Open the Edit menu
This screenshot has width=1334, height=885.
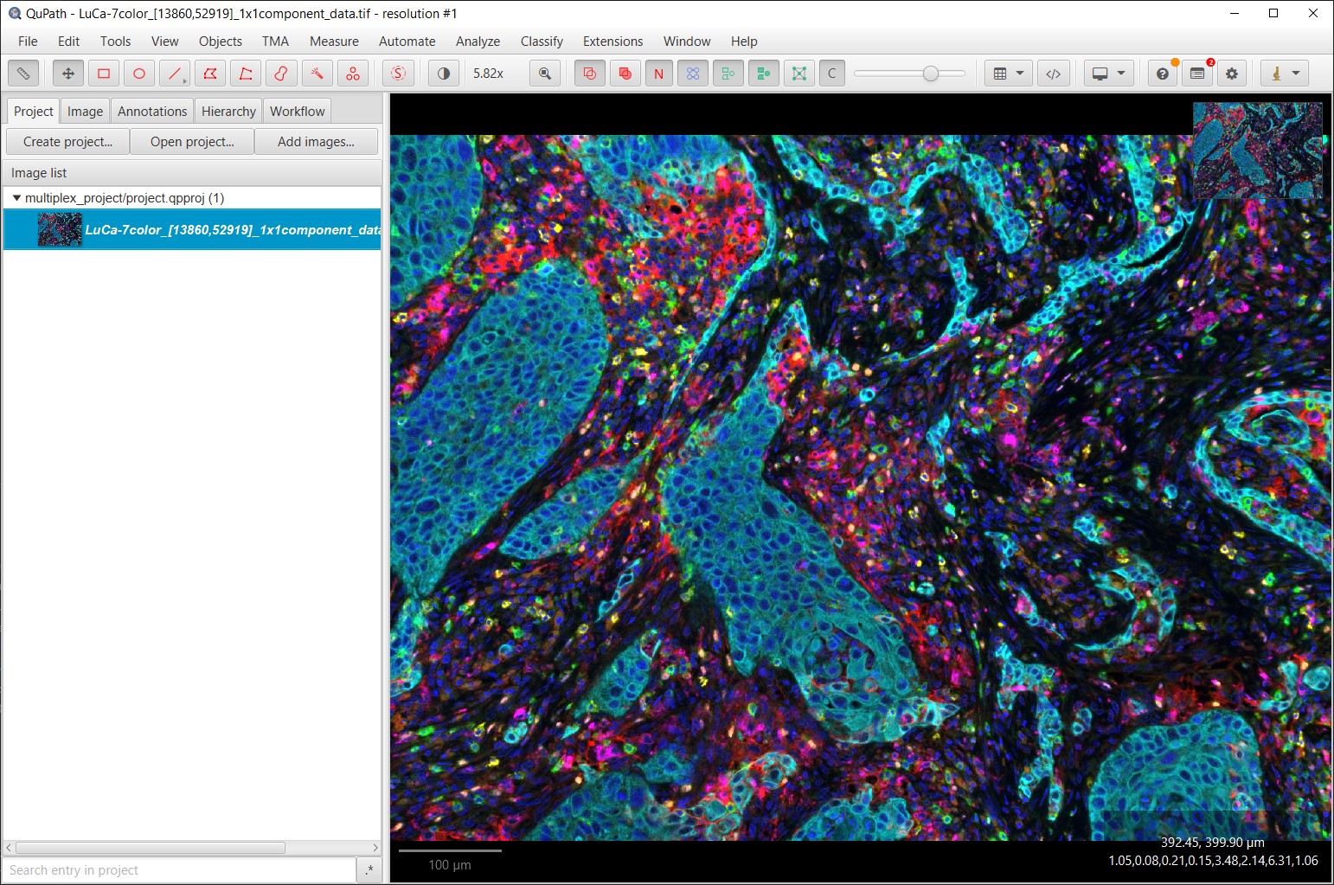point(68,41)
